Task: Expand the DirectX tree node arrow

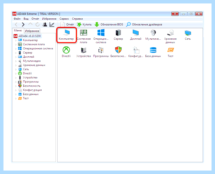Action: [16, 74]
